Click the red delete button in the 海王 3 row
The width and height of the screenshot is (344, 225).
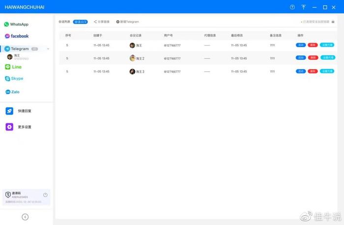(313, 71)
